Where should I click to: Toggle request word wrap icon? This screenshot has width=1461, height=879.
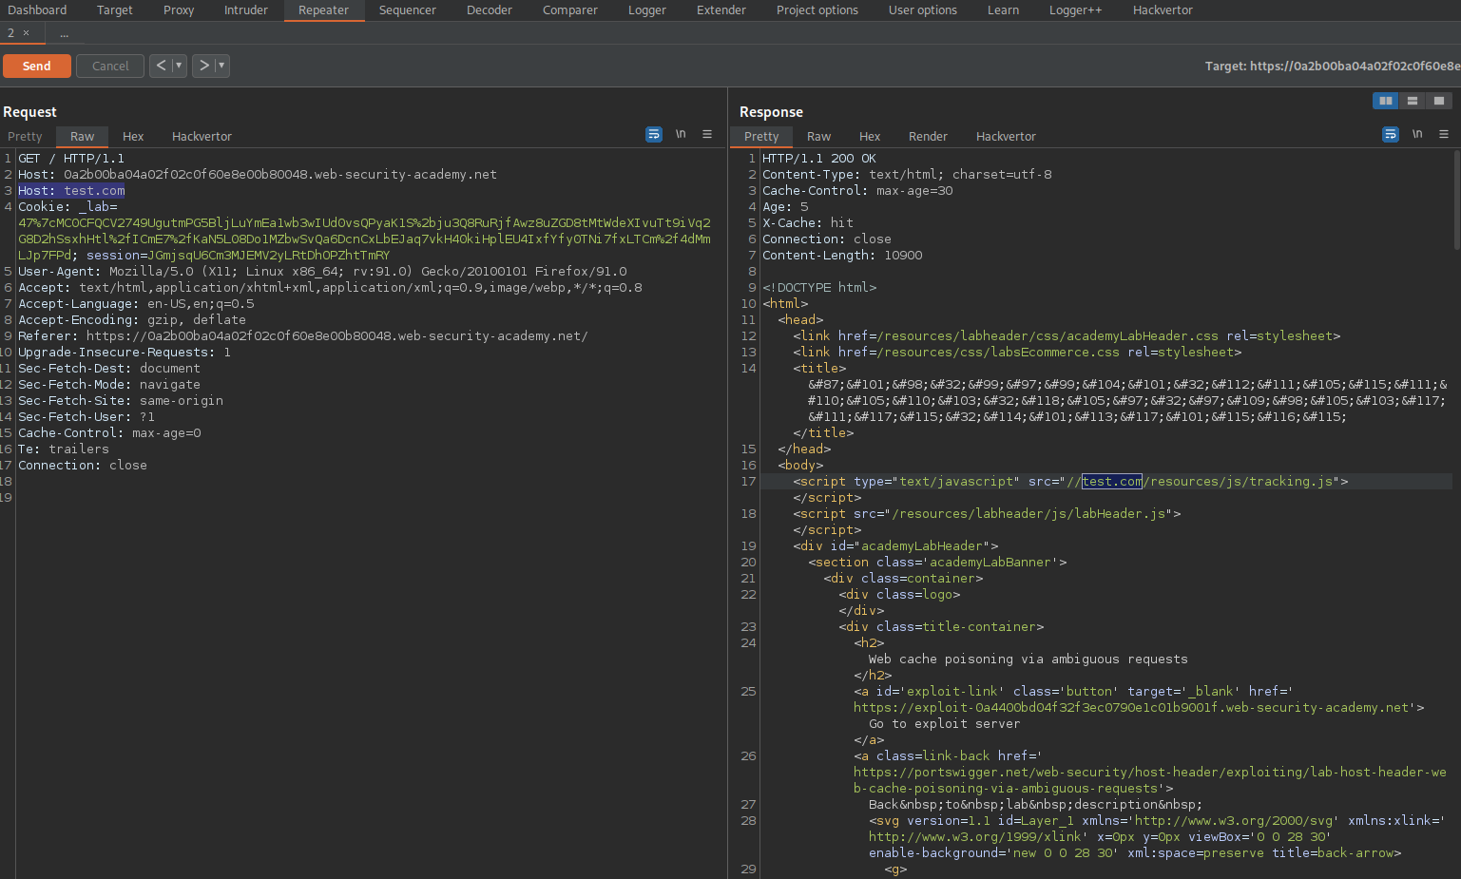(x=654, y=135)
